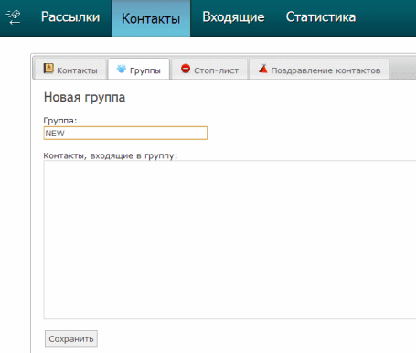Click the Сохранить button

(x=71, y=338)
